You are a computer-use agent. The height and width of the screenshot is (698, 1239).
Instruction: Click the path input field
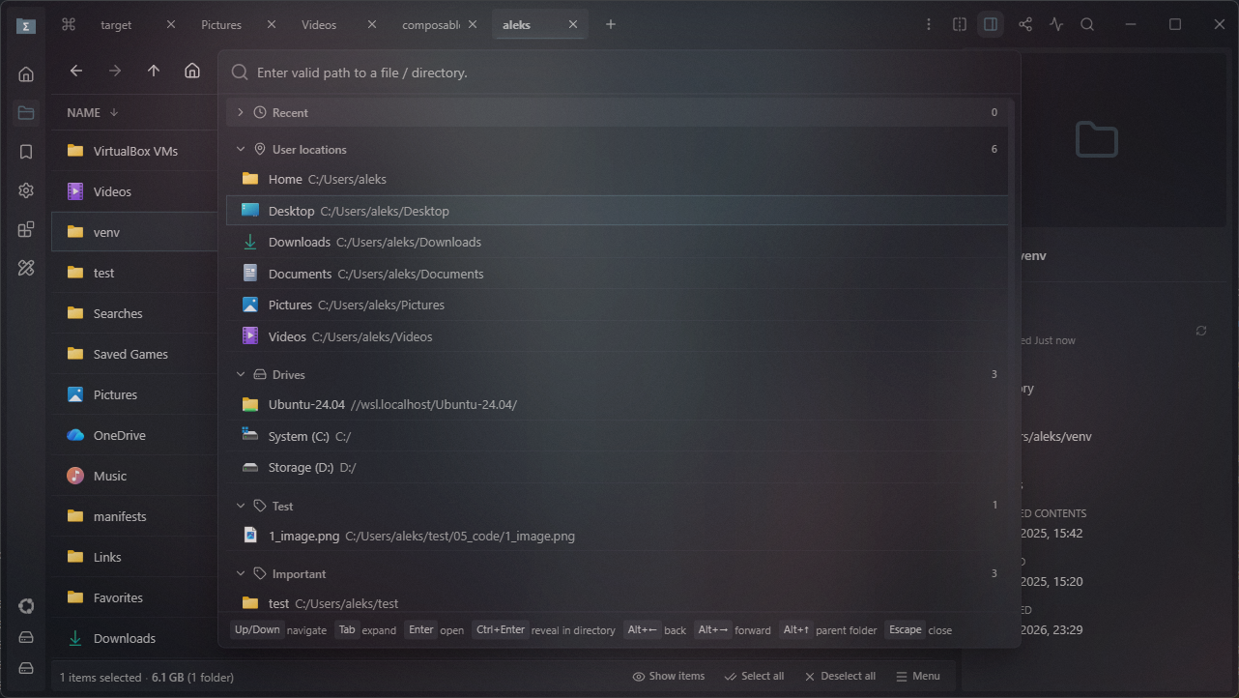pyautogui.click(x=619, y=73)
